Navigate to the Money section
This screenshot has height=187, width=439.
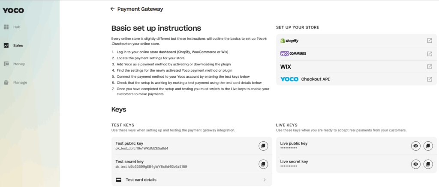[x=19, y=64]
